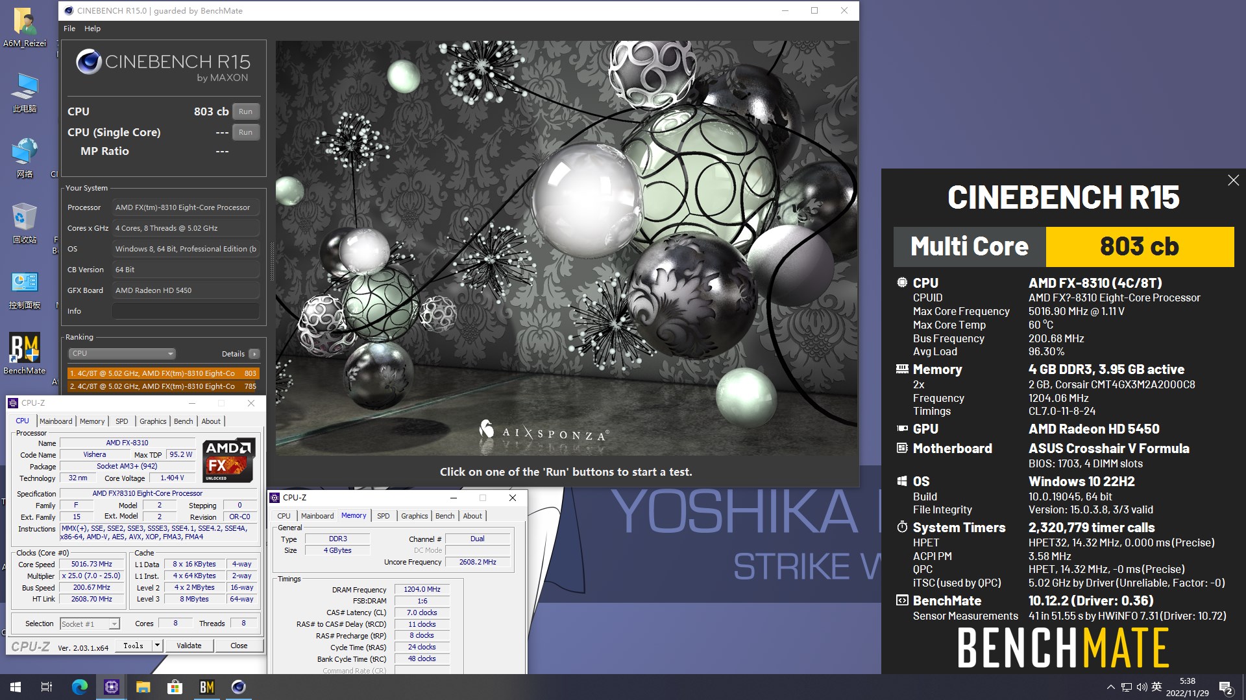Open Mainboard tab in Memory CPU-Z window
The height and width of the screenshot is (700, 1246).
click(317, 516)
